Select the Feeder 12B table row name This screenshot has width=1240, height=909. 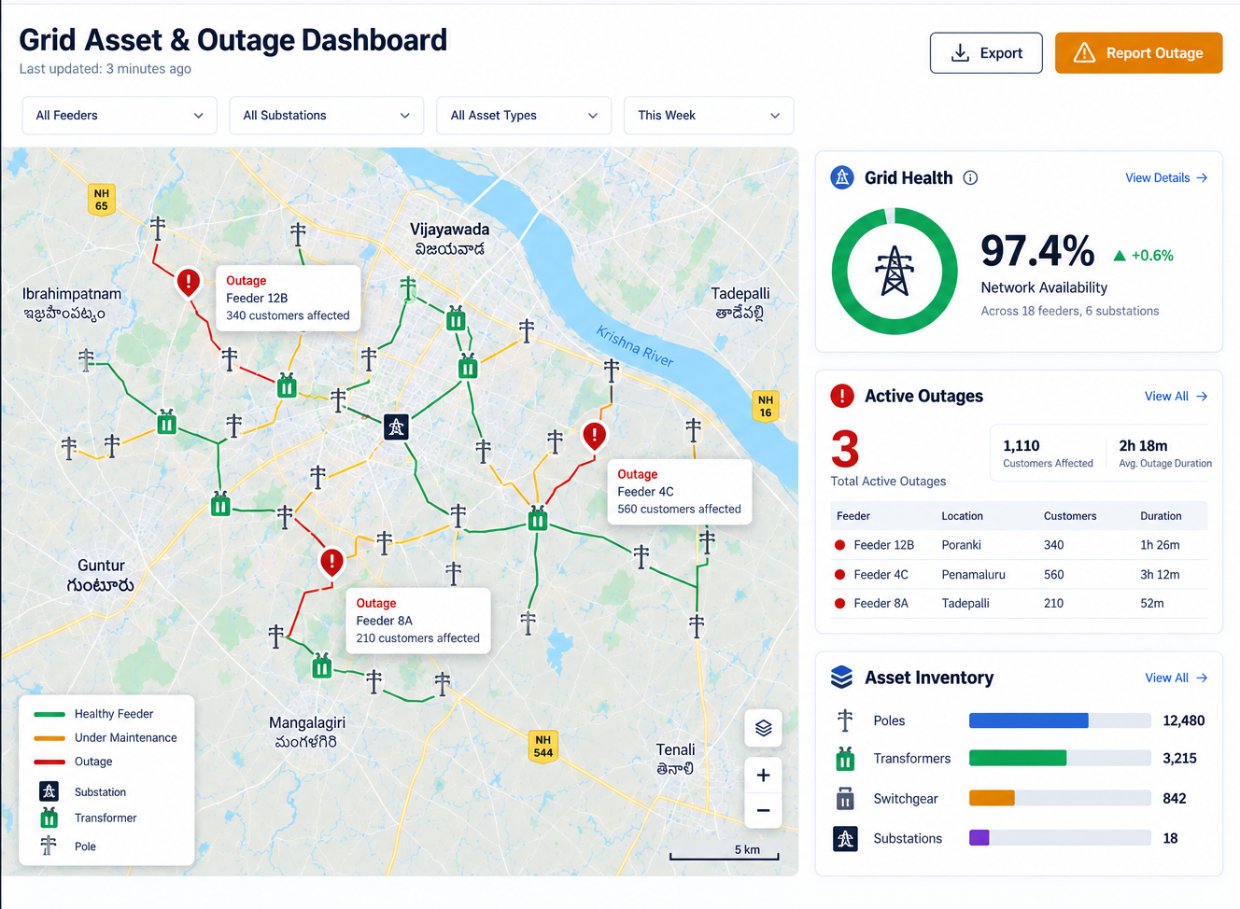[x=883, y=545]
